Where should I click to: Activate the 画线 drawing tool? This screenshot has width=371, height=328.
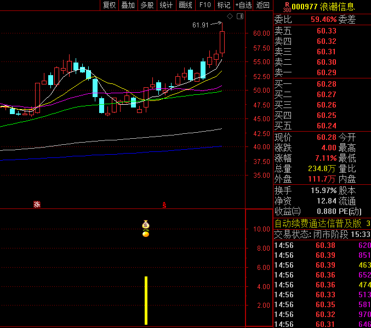(186, 5)
